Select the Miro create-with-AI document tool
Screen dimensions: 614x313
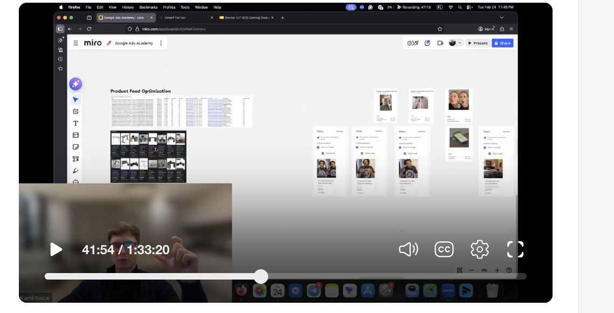pyautogui.click(x=75, y=111)
